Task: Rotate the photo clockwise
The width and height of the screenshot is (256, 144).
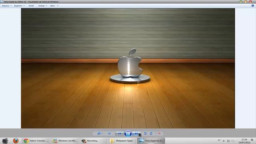Action: (151, 133)
